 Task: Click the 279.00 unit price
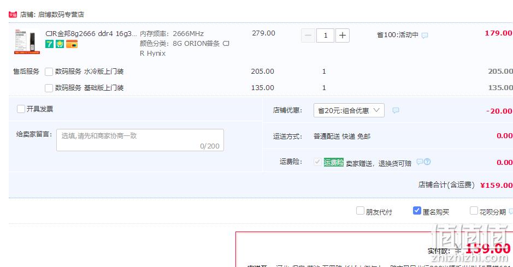pos(263,33)
